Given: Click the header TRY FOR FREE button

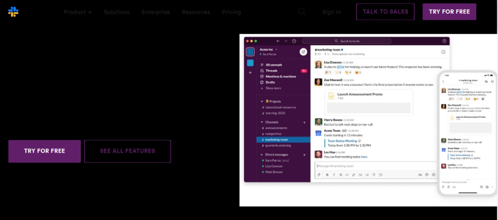Looking at the screenshot, I should tap(449, 12).
